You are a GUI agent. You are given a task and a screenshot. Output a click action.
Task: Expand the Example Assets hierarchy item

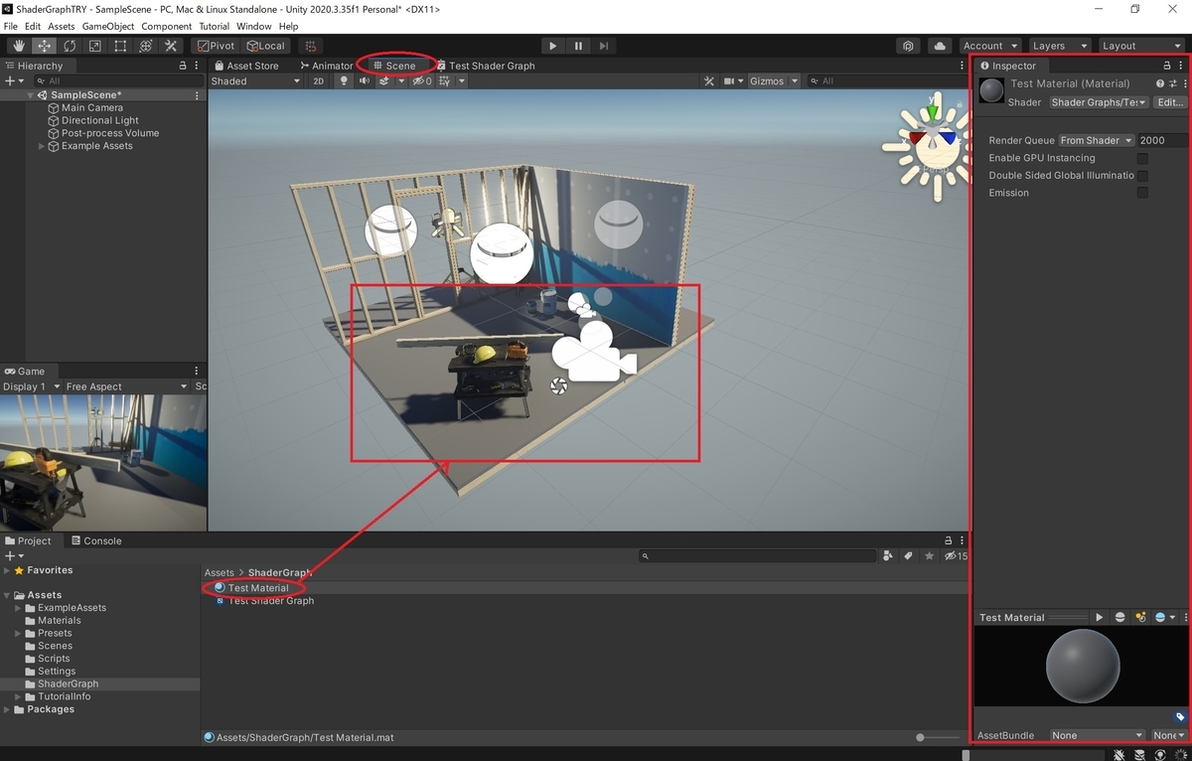pos(42,146)
